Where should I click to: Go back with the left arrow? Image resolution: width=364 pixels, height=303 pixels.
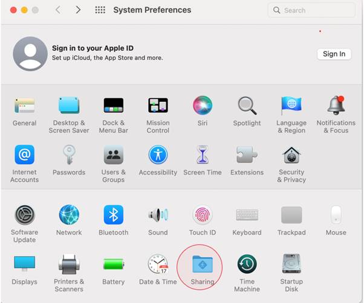[58, 10]
